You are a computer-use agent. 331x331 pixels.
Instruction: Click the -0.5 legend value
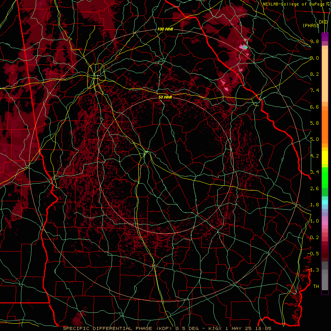(313, 253)
